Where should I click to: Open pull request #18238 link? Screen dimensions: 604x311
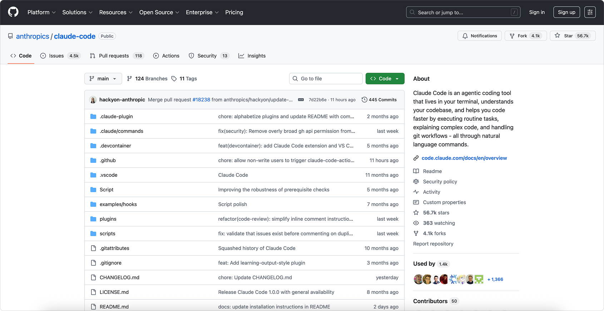point(201,100)
